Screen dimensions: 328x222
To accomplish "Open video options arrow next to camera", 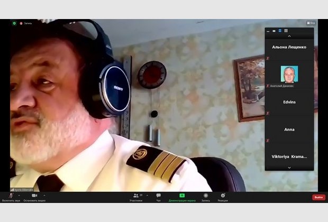I will tap(44, 196).
